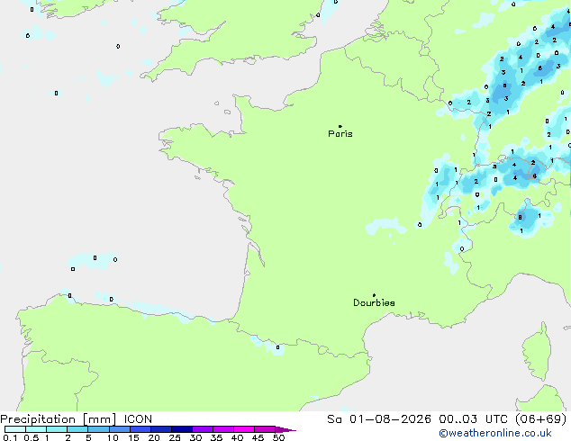Pick the legend swatch between 30 and 35
571x441 pixels.
(x=203, y=429)
